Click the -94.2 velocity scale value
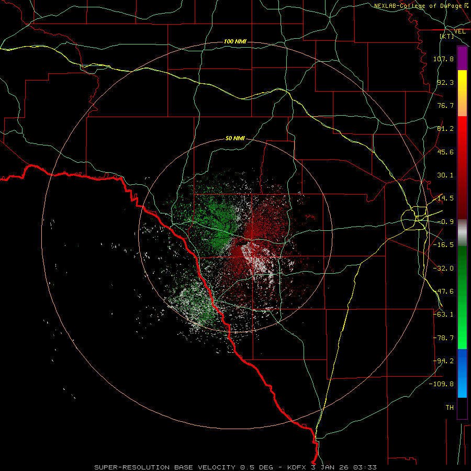The width and height of the screenshot is (471, 471). [x=443, y=361]
